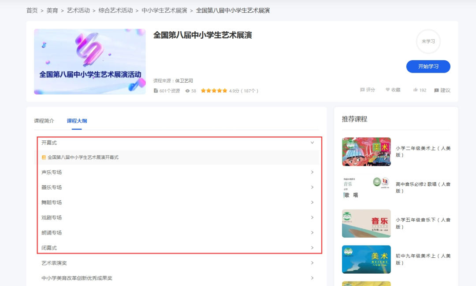Expand the 舞蹈专场 section

312,202
